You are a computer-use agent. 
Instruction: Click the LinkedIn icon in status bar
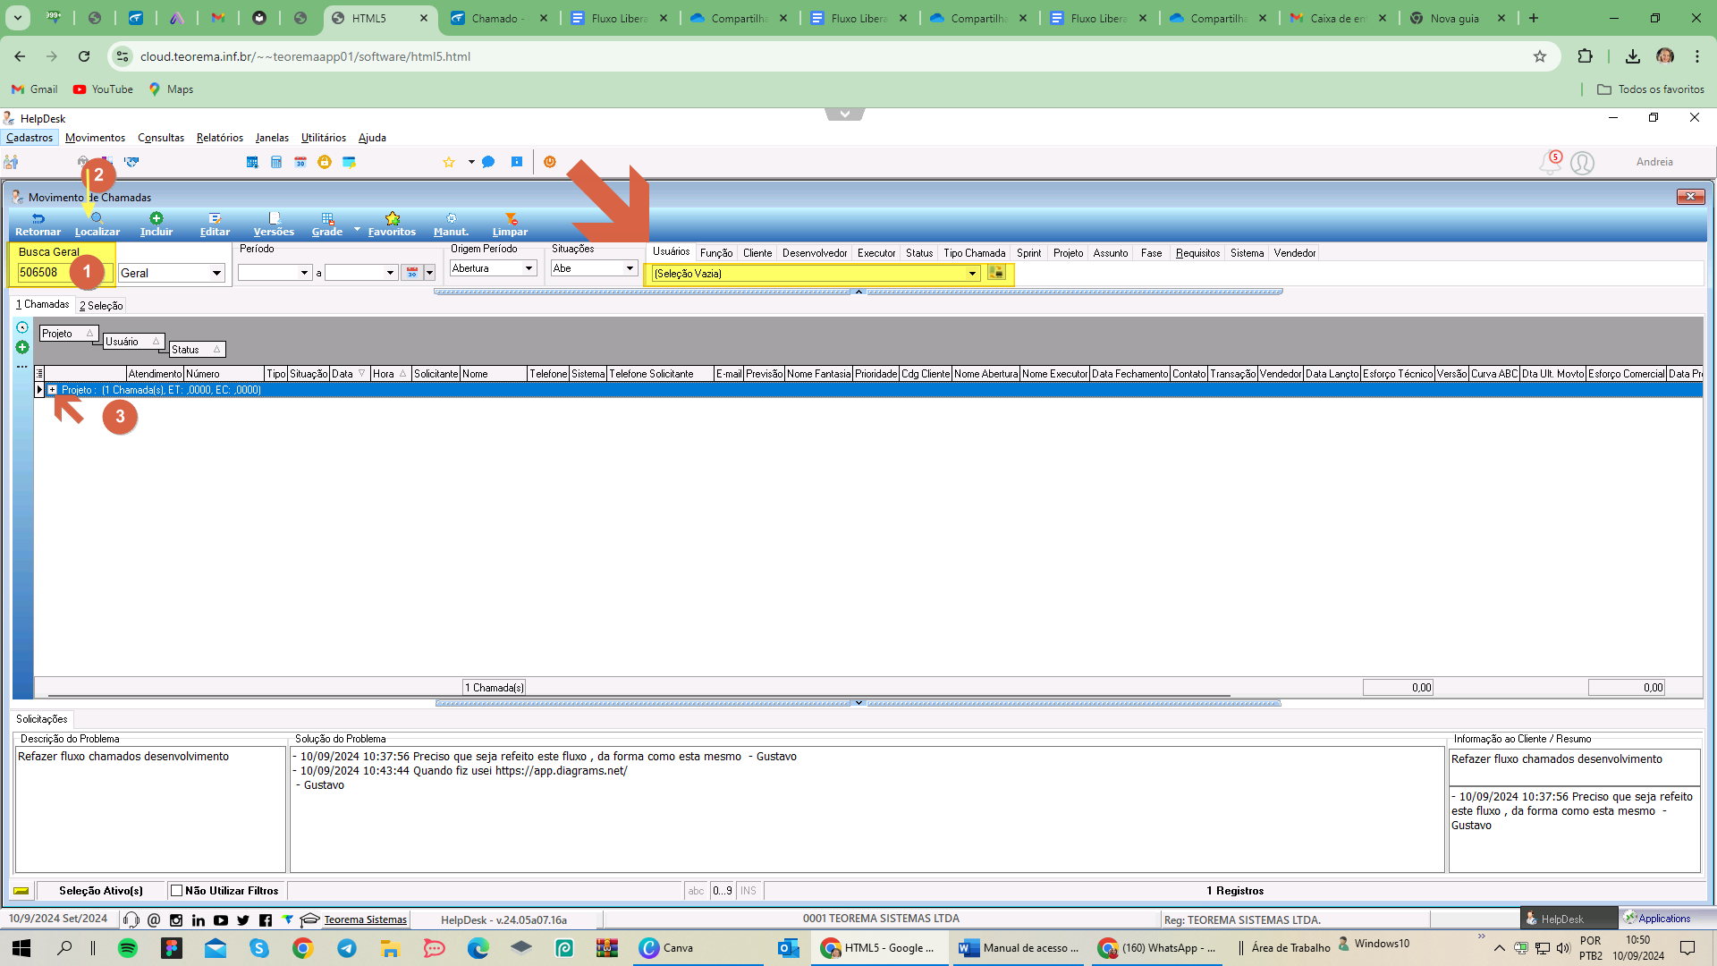pyautogui.click(x=199, y=919)
